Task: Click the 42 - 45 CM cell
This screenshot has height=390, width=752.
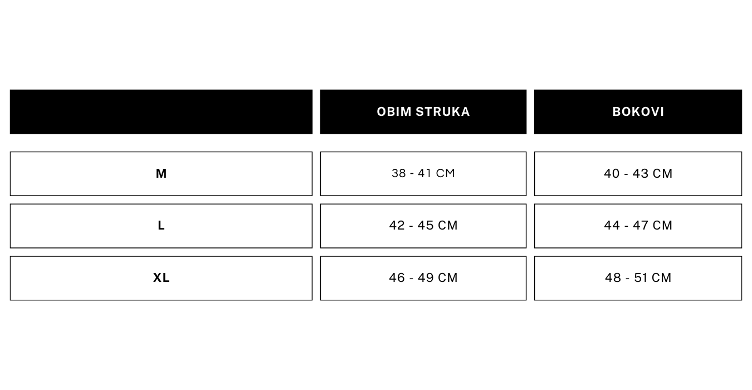Action: 423,226
